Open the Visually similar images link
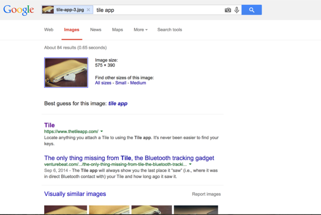Viewport: 321px width, 215px height. coord(75,194)
